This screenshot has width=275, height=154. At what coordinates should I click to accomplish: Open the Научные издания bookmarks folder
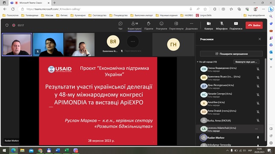167,15
